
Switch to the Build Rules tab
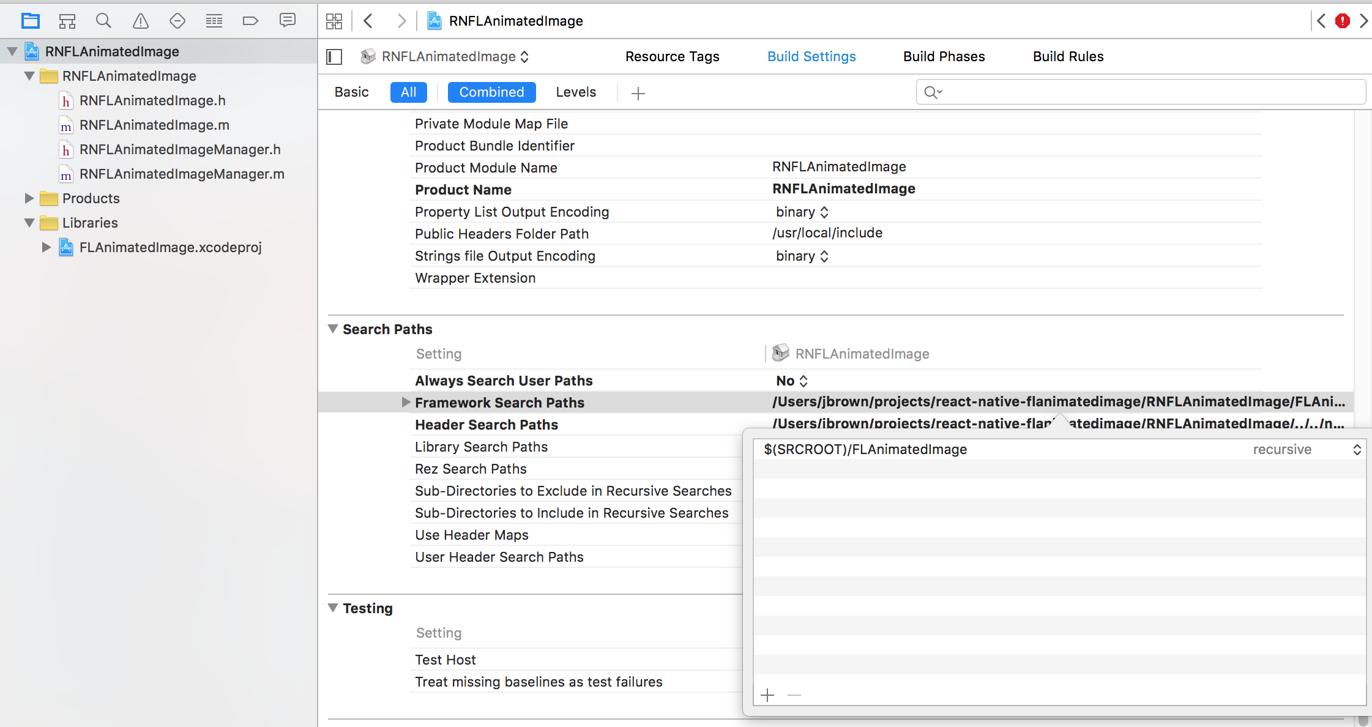(1068, 56)
